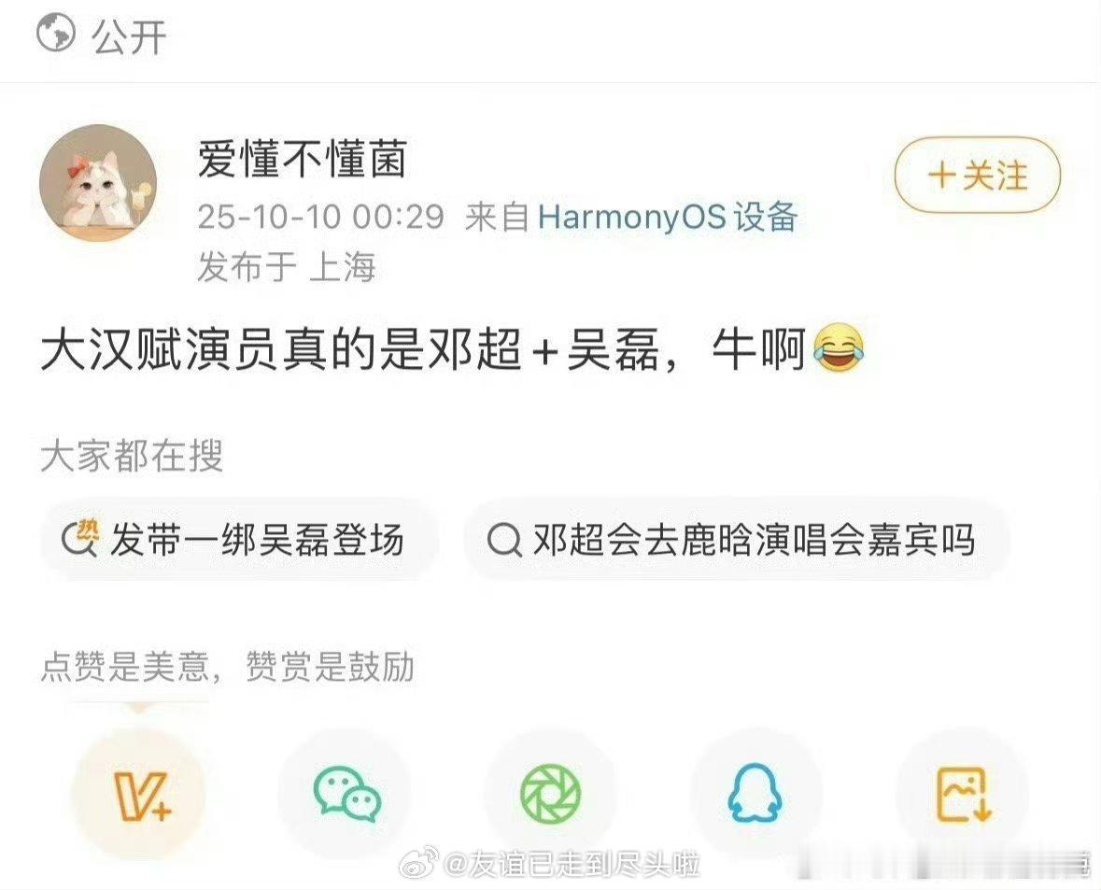Tap the hot search magnifier icon
The image size is (1101, 890).
coord(80,539)
